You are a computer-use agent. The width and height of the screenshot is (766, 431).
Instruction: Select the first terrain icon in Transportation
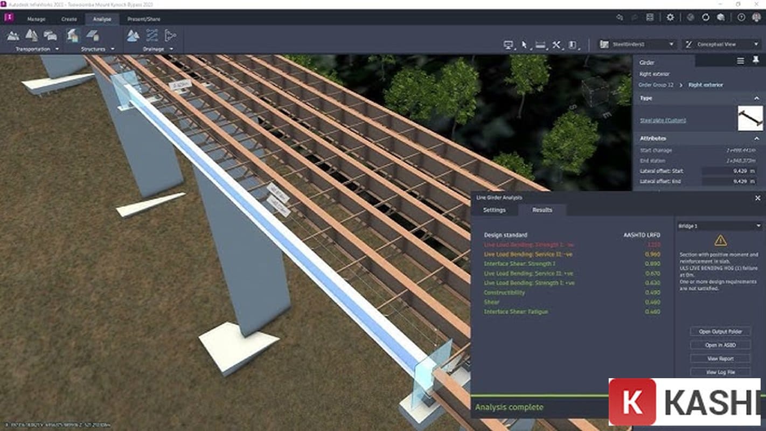coord(13,36)
